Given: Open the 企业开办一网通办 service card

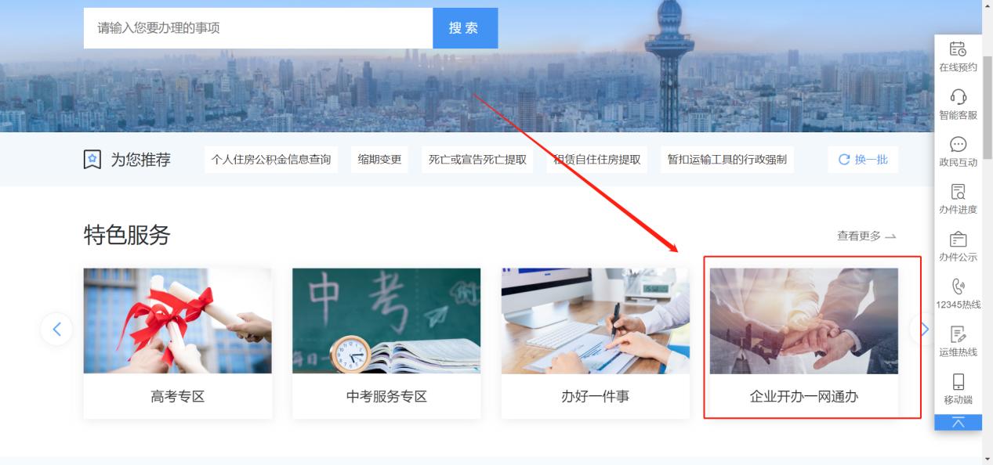Looking at the screenshot, I should (804, 343).
